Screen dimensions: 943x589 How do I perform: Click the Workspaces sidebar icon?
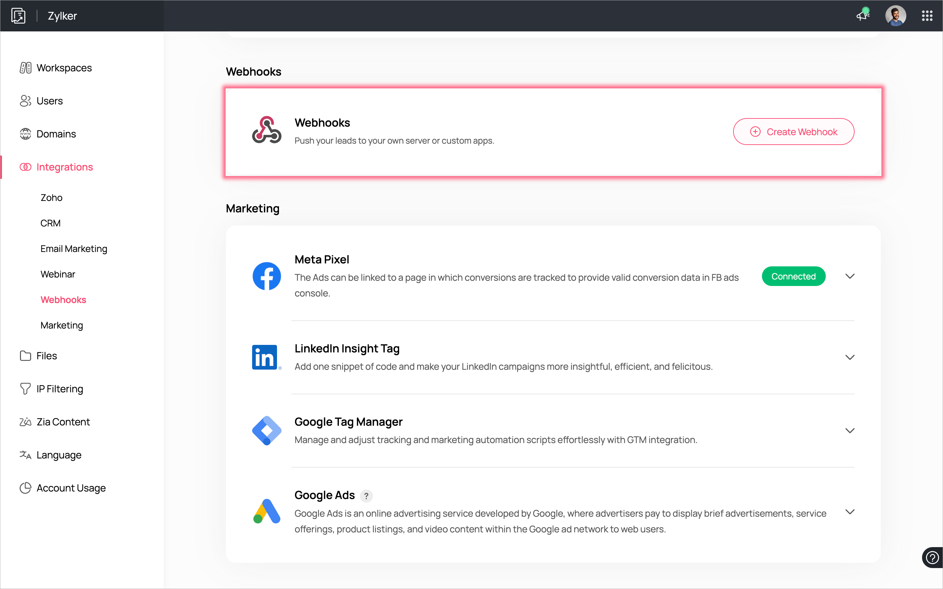point(25,68)
